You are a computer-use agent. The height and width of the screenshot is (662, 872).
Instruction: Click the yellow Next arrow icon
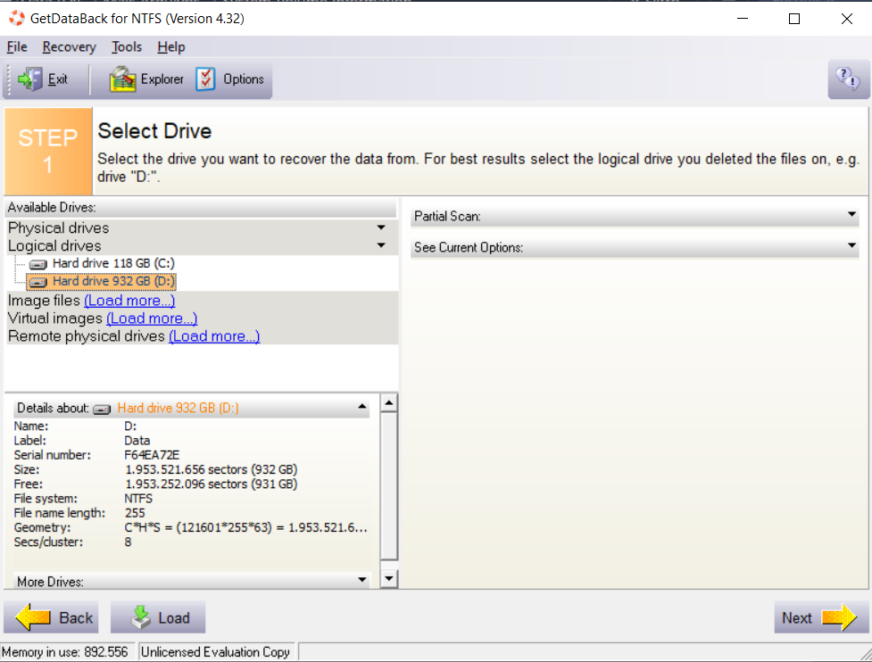tap(839, 617)
